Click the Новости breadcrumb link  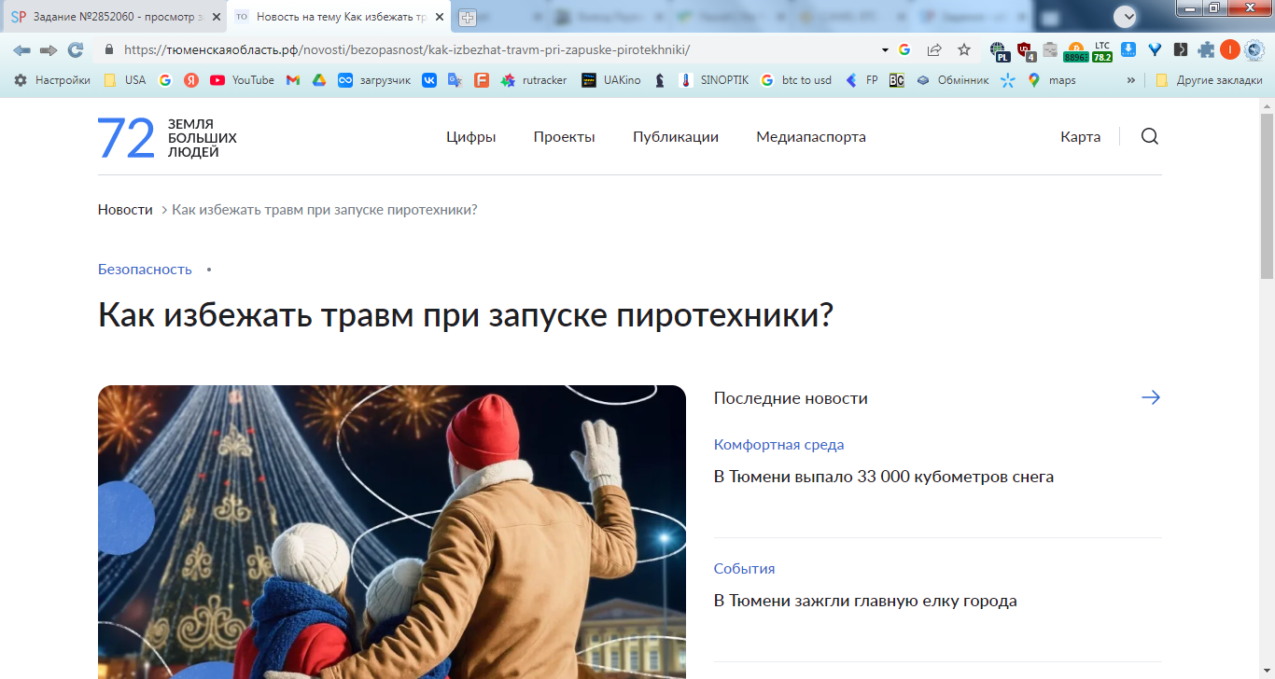pyautogui.click(x=125, y=210)
